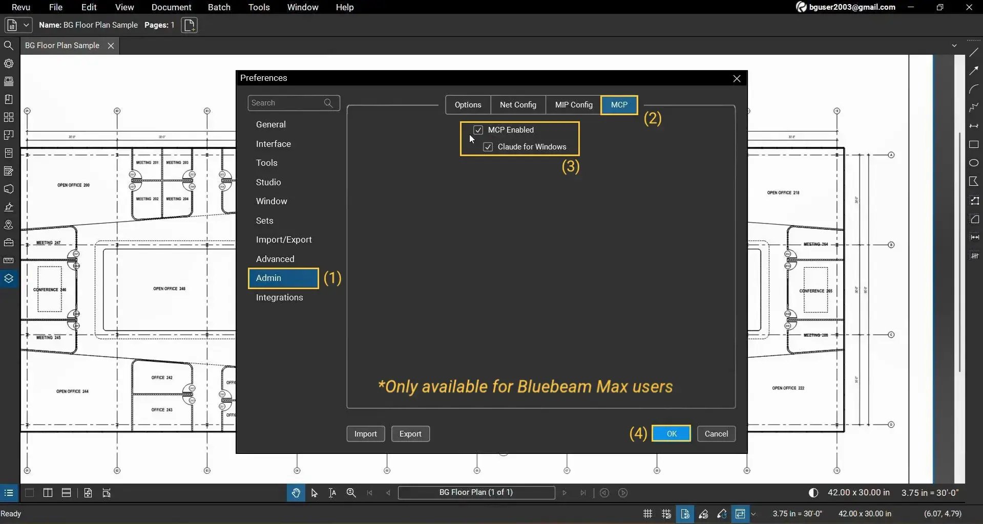Viewport: 983px width, 524px height.
Task: Switch to the Net Config tab
Action: [518, 105]
